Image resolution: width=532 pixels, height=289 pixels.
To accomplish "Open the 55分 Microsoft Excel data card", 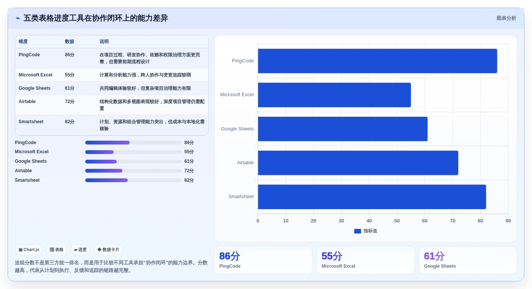I will pos(365,260).
